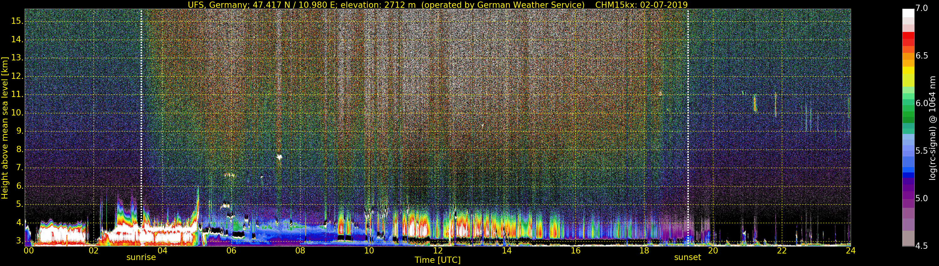Click the Height above mean sea level label
The image size is (939, 266).
click(x=5, y=128)
